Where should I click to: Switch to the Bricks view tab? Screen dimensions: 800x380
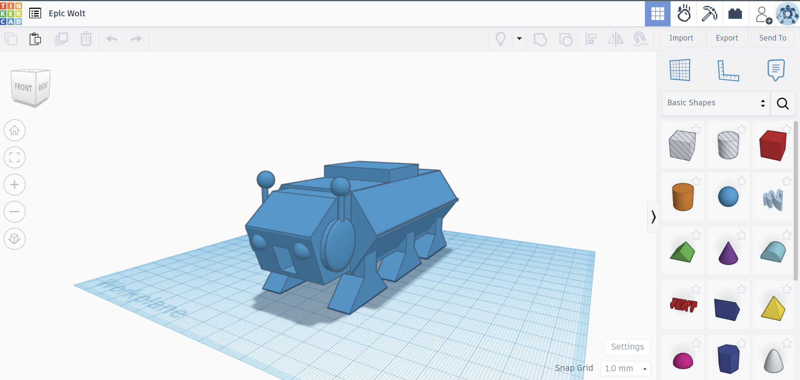tap(735, 14)
